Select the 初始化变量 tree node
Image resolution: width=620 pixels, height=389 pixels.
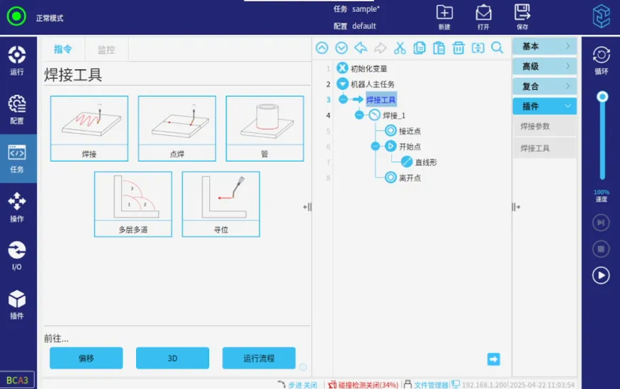point(368,69)
